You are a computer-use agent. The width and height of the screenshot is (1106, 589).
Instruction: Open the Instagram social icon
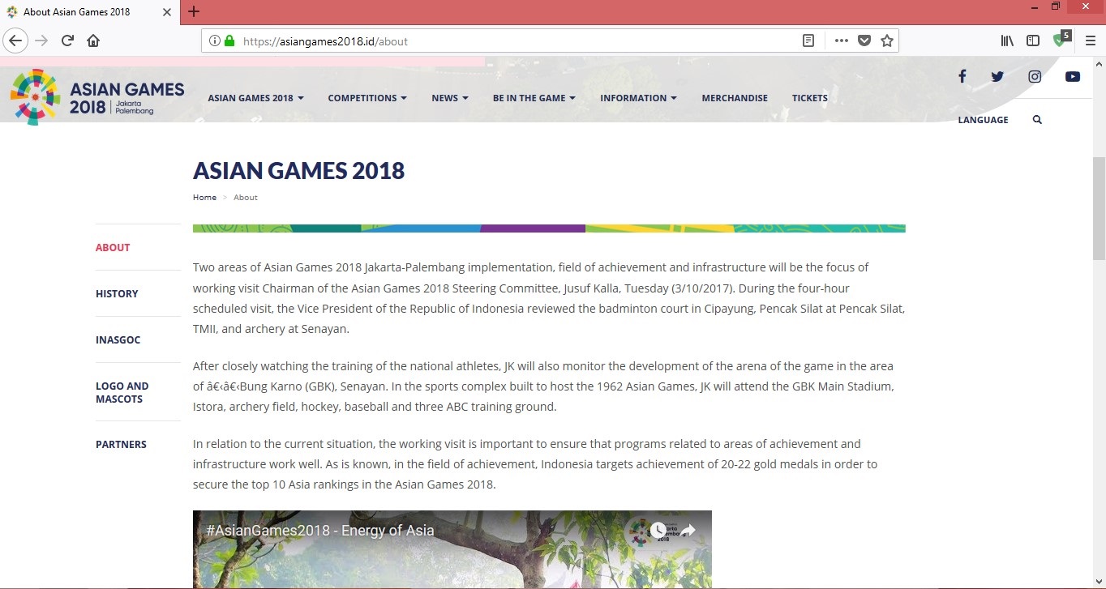pos(1035,76)
